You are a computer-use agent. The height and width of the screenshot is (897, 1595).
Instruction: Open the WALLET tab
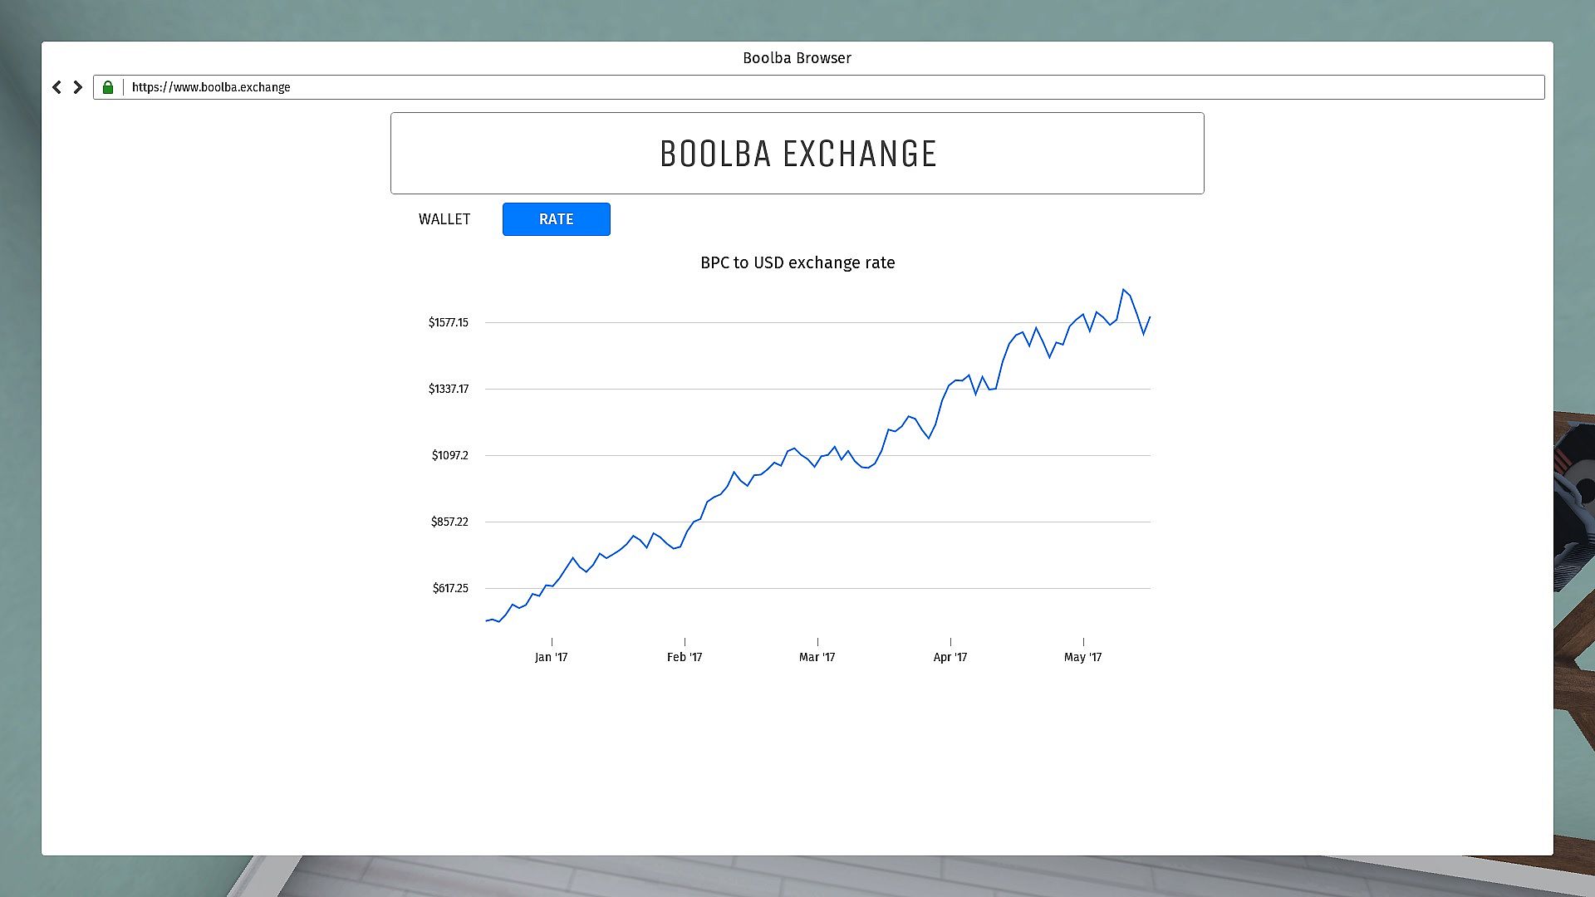[444, 219]
